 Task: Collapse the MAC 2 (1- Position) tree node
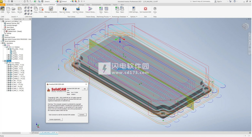pos(5,63)
